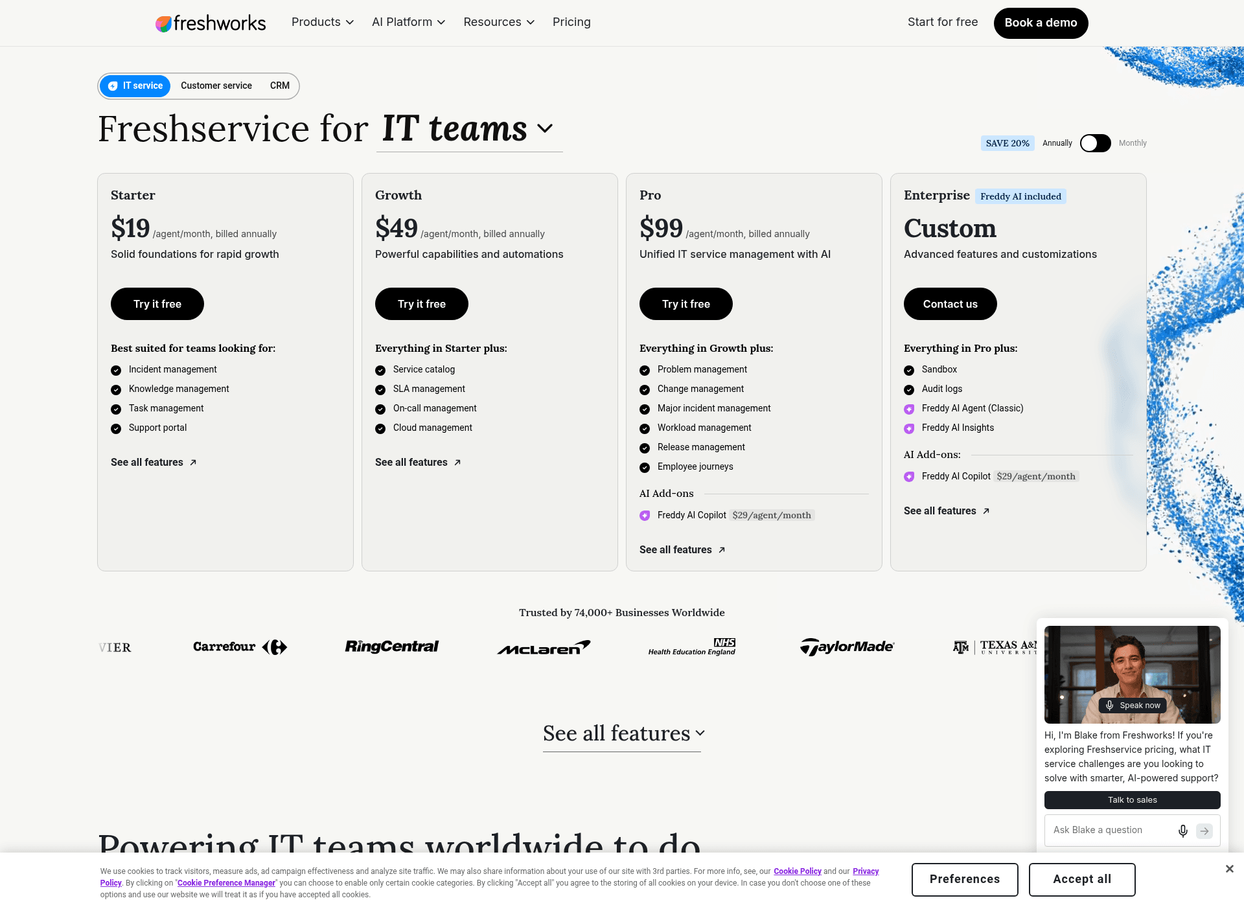Open the Cookie Policy link
Viewport: 1244px width, 907px height.
(x=798, y=871)
